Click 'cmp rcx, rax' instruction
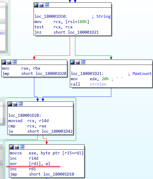The width and height of the screenshot is (153, 179). point(27,126)
